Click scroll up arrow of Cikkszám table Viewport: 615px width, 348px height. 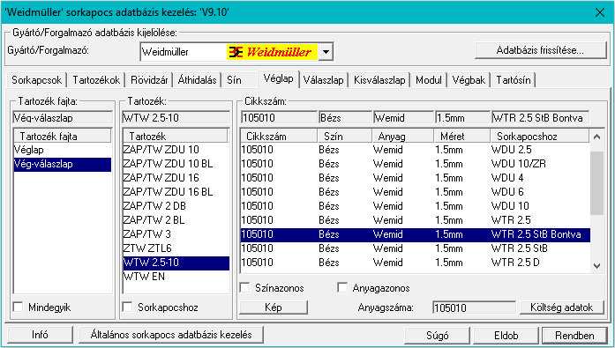tap(597, 137)
